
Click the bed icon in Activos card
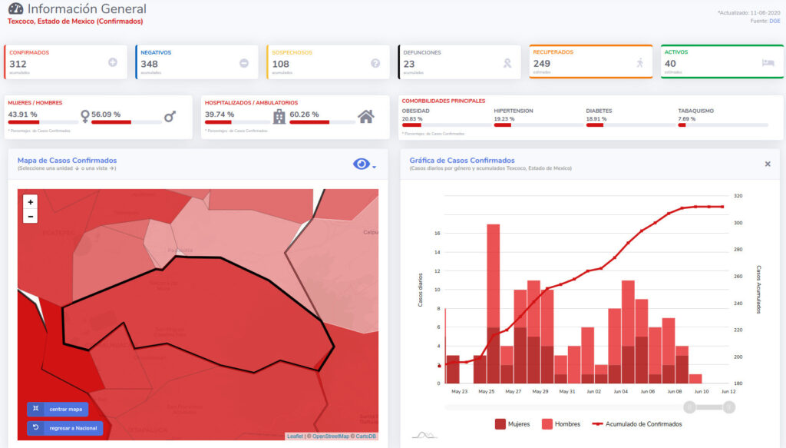coord(768,63)
